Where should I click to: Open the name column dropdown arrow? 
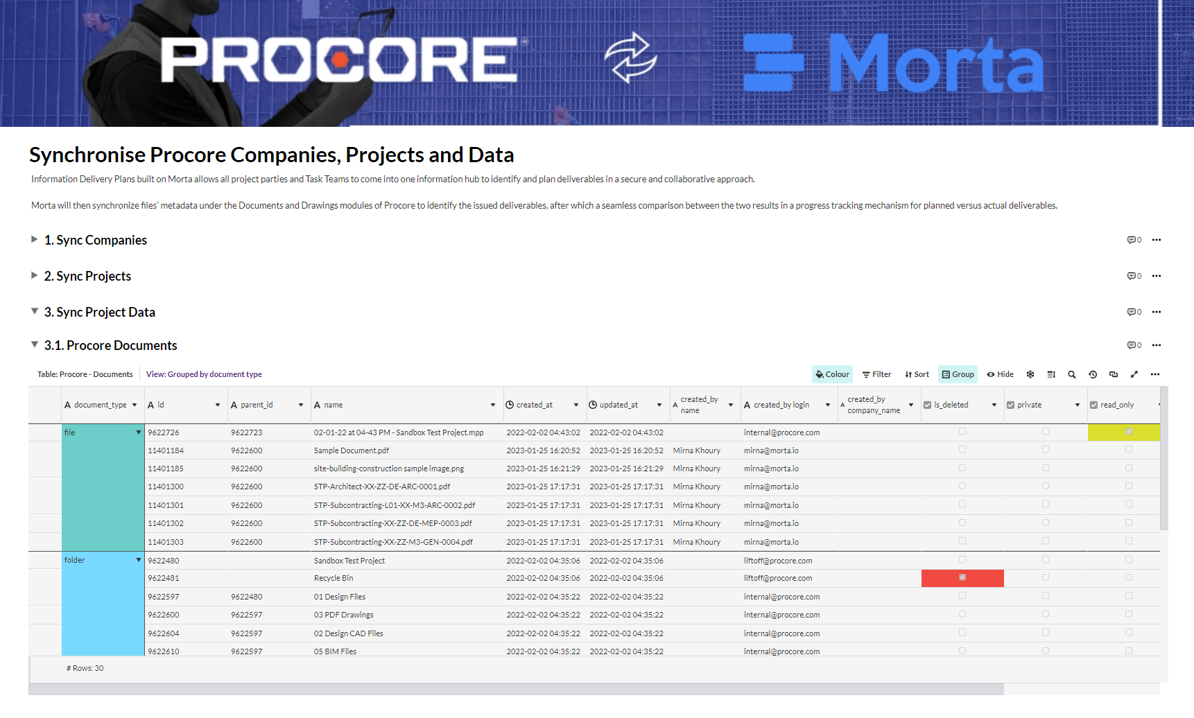click(x=493, y=405)
